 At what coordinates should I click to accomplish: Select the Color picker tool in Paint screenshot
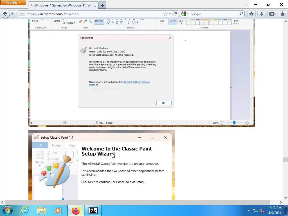point(85,21)
